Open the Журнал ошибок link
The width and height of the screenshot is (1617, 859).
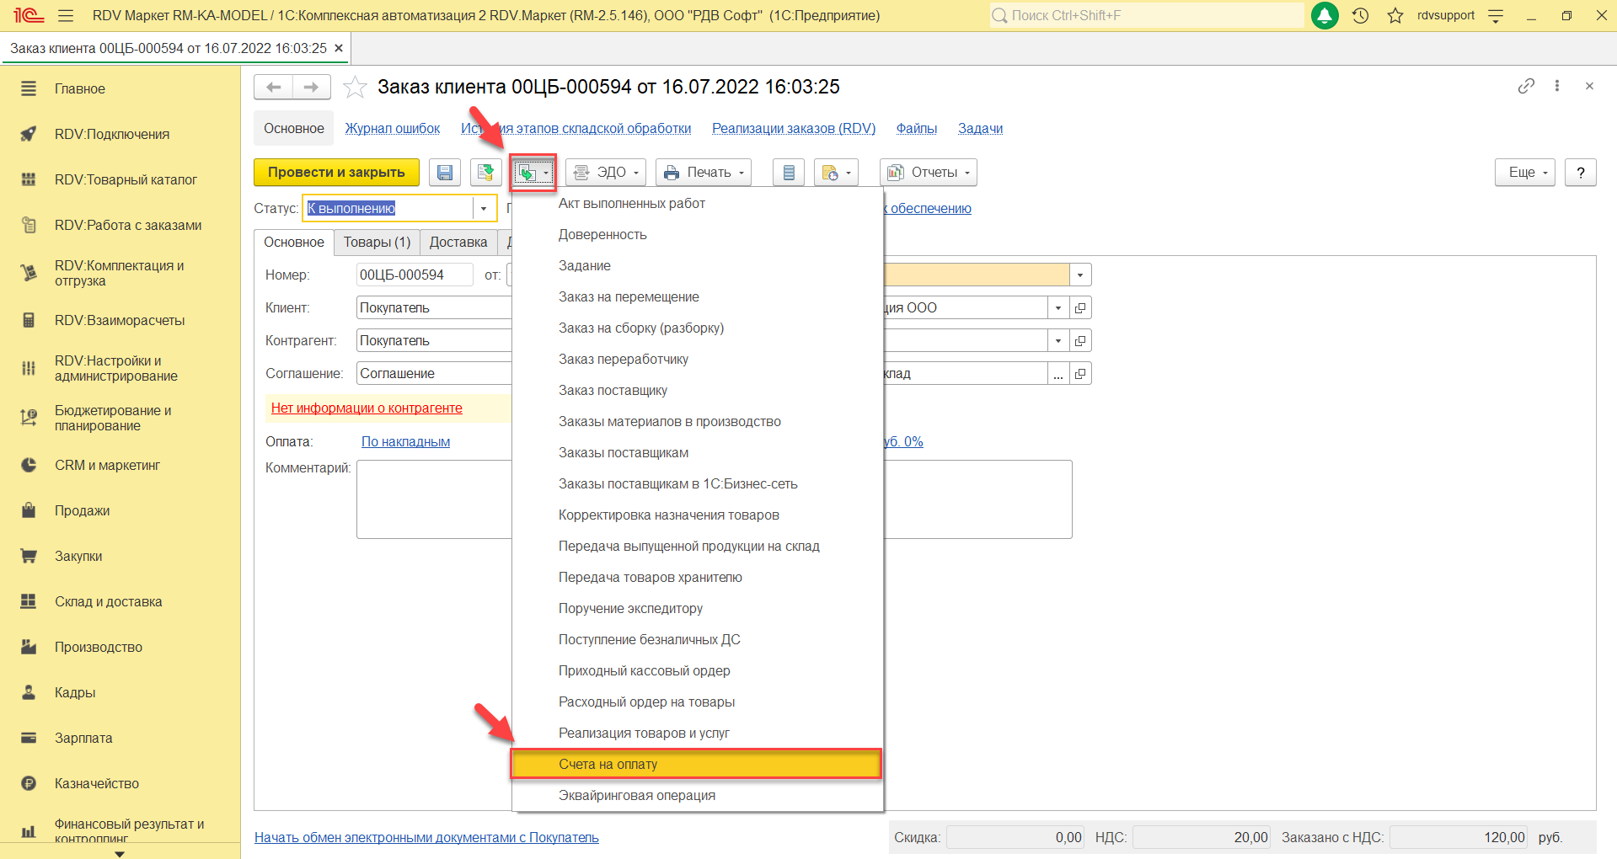[x=392, y=128]
